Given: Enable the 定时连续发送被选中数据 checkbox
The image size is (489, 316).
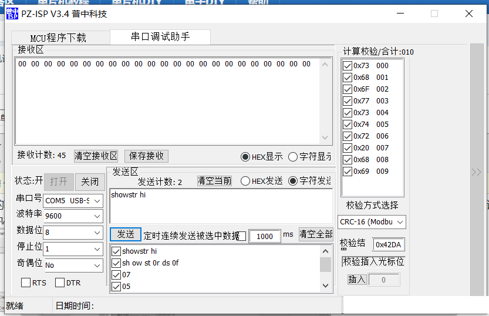Looking at the screenshot, I should pos(241,236).
